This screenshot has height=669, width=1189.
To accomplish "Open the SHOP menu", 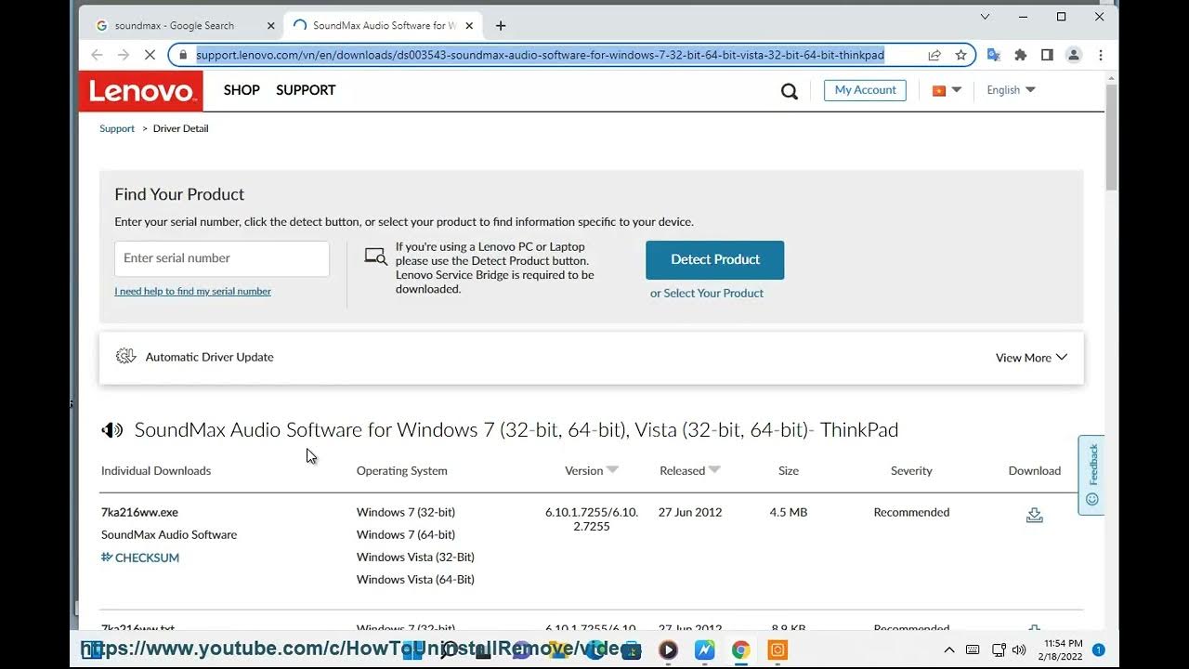I will tap(242, 90).
